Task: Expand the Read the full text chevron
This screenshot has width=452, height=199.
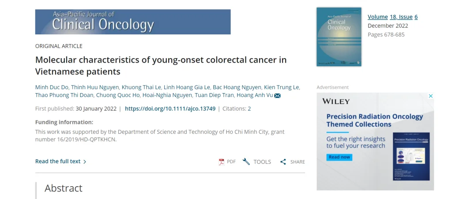Action: [x=85, y=162]
